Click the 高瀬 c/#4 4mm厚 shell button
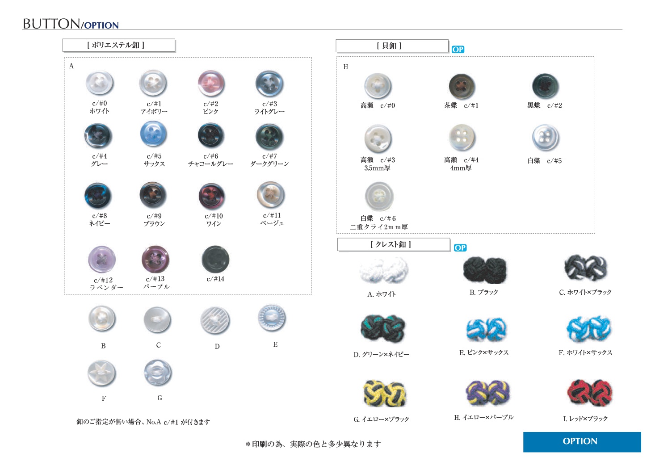 462,138
